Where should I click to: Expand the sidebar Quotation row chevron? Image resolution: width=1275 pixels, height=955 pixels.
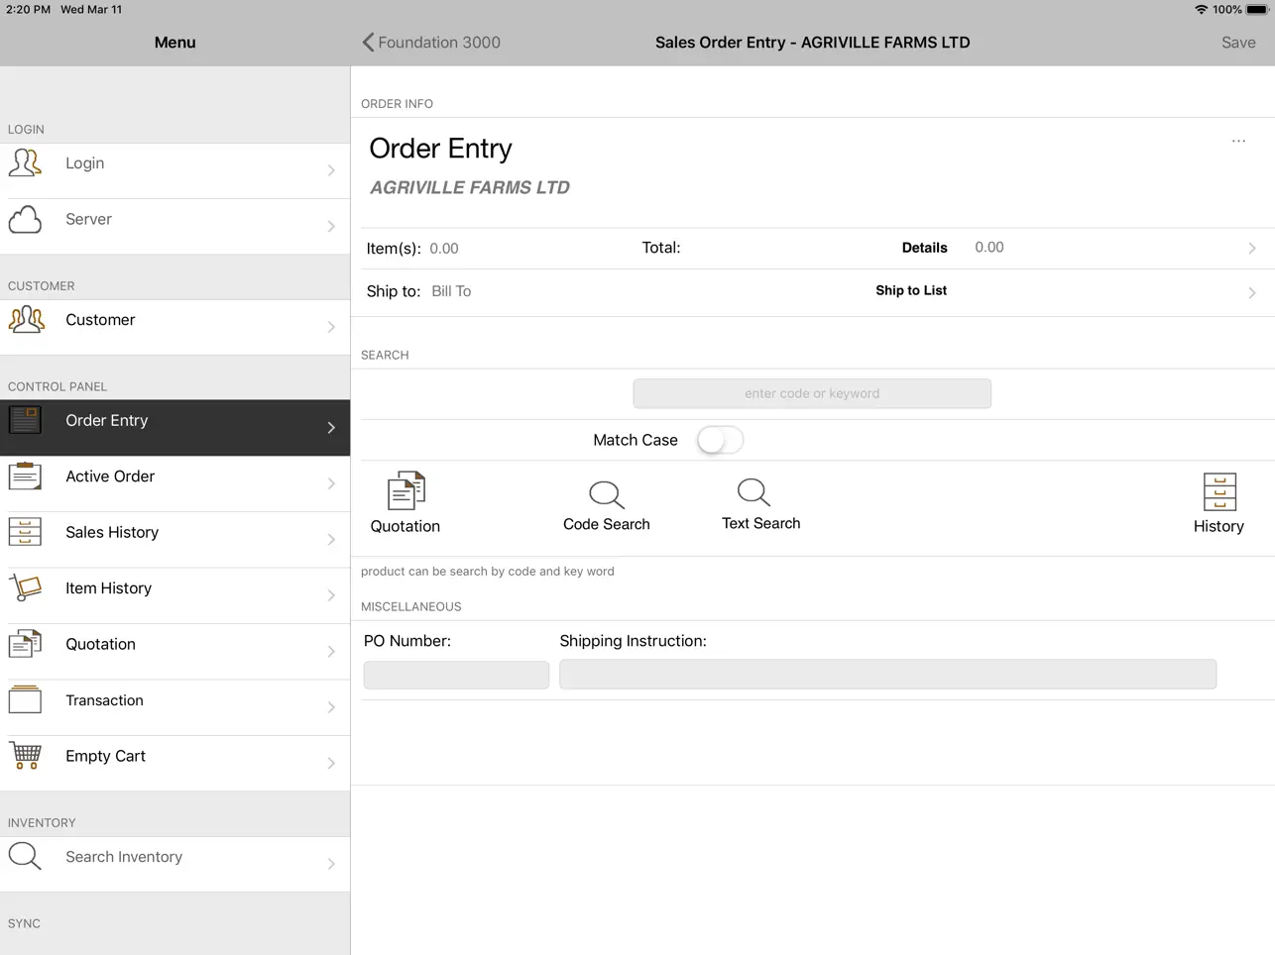click(x=331, y=652)
